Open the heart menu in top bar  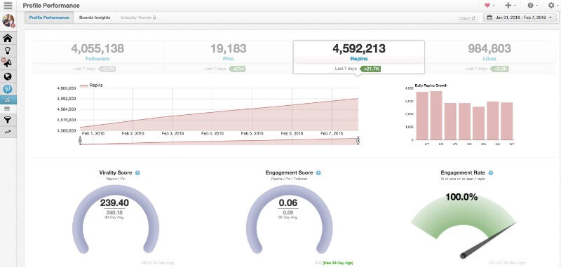(x=489, y=6)
